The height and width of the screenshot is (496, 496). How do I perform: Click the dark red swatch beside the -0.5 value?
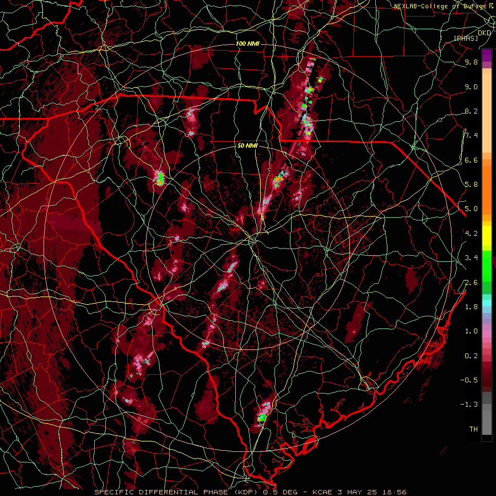click(487, 376)
